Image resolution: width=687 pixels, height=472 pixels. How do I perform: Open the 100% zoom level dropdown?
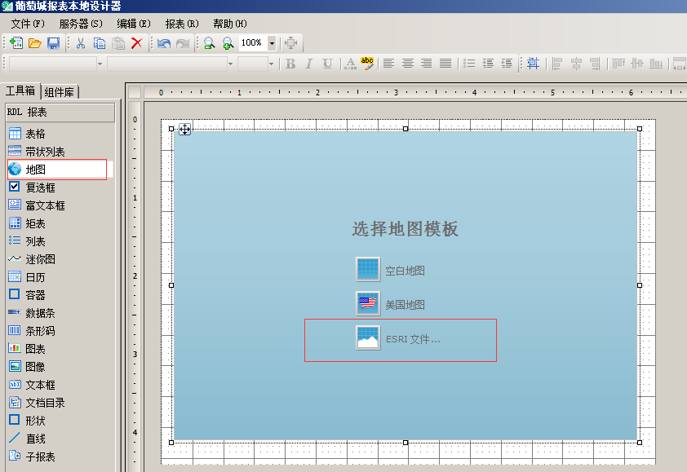click(x=272, y=43)
